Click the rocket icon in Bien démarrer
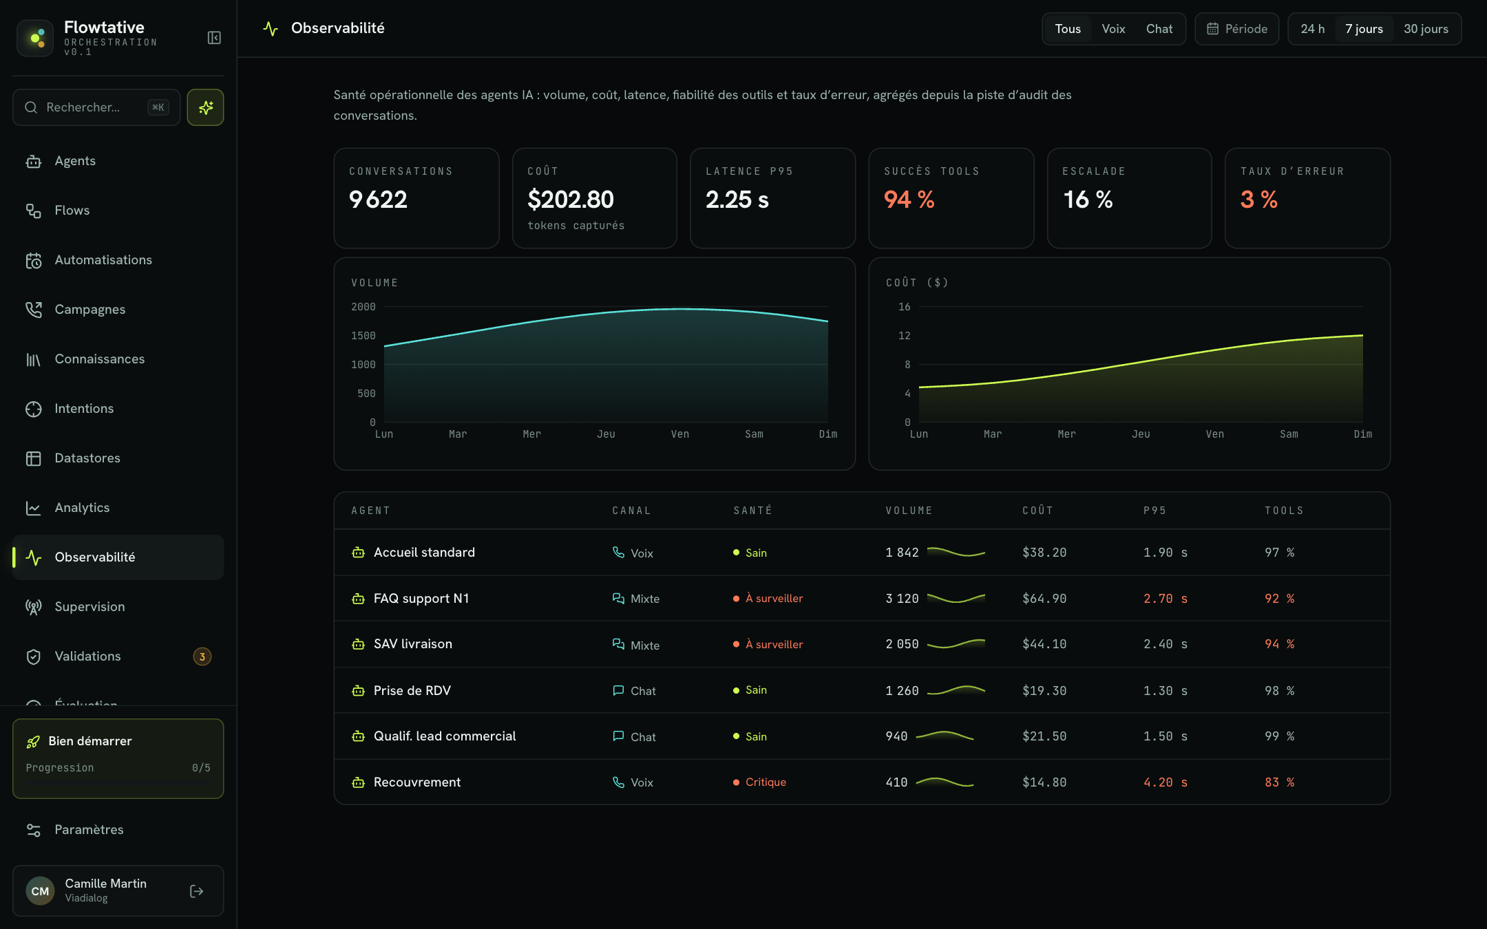 33,741
